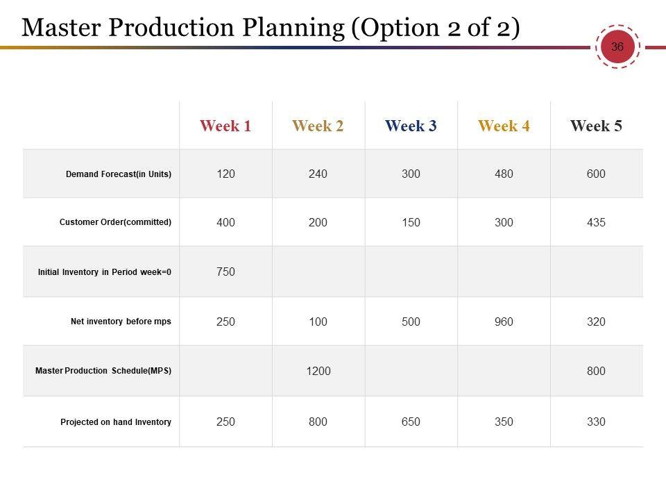
Task: Select the Week 4 column header
Action: 504,126
